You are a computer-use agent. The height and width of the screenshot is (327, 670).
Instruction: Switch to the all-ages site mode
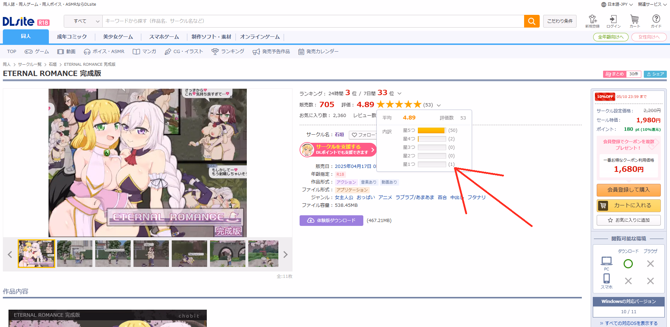[x=611, y=37]
